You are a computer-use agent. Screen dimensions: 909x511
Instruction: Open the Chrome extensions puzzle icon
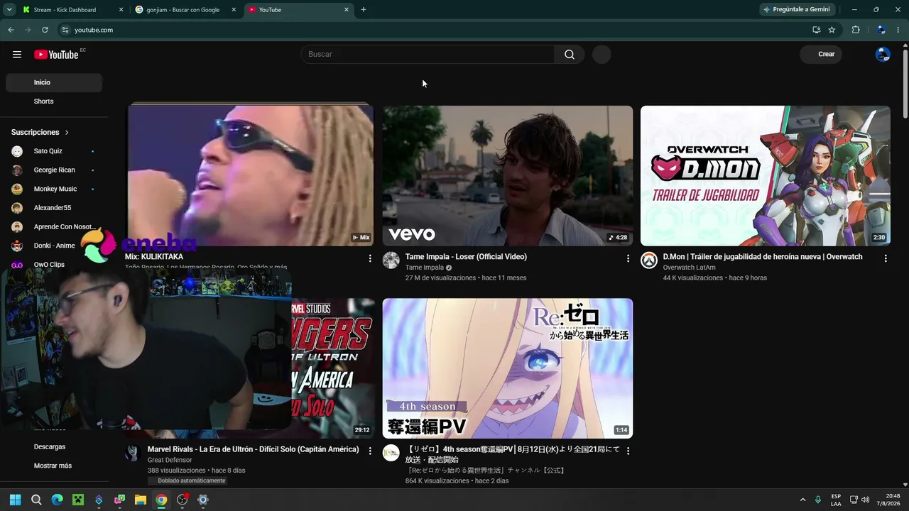click(856, 30)
